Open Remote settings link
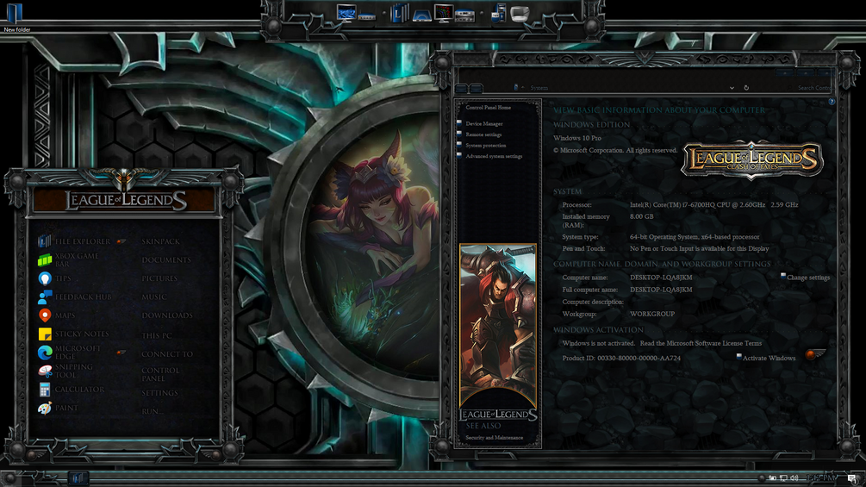The image size is (866, 487). tap(483, 134)
